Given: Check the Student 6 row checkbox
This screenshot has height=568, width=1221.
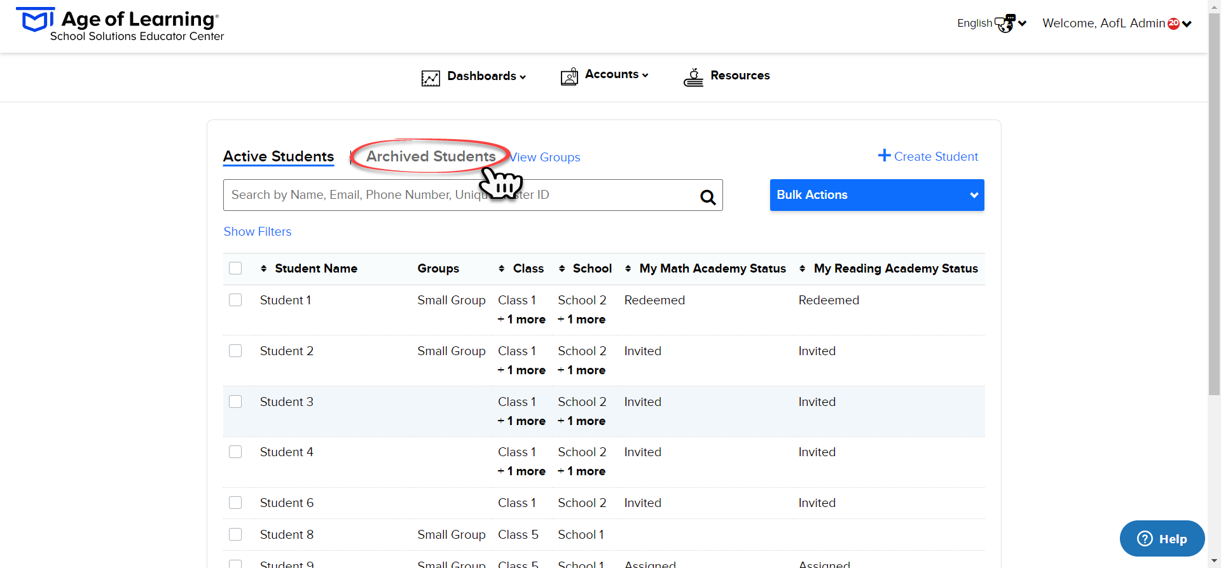Looking at the screenshot, I should 235,503.
